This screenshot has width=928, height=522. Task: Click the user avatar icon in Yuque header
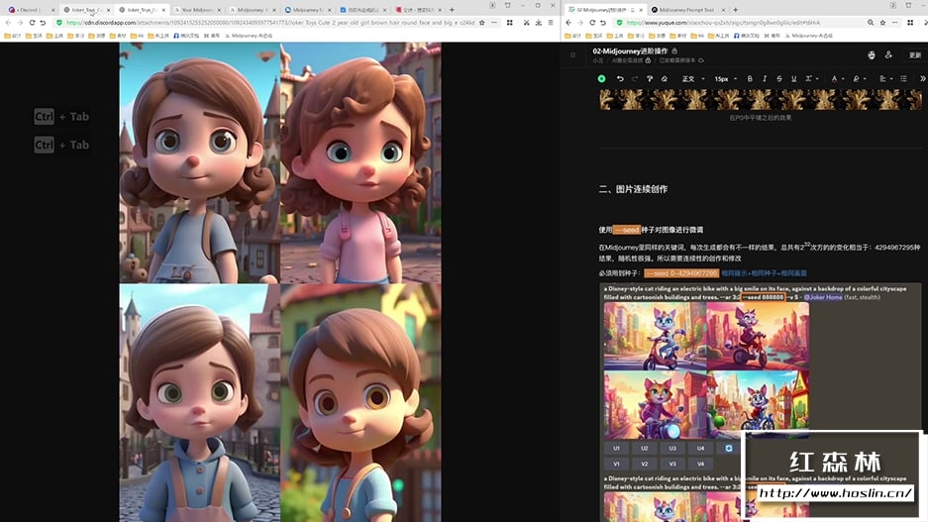click(x=872, y=55)
